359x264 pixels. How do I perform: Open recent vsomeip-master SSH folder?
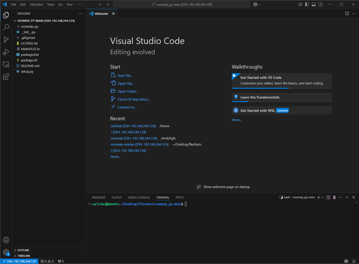tap(139, 145)
